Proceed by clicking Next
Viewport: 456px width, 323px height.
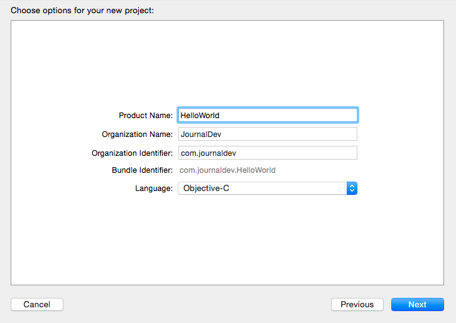(x=417, y=304)
